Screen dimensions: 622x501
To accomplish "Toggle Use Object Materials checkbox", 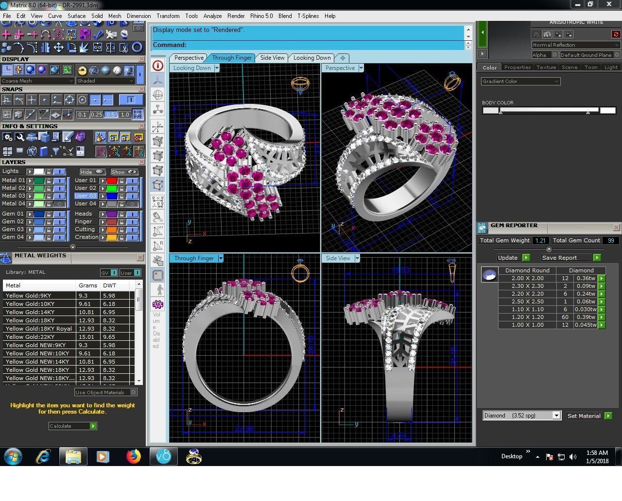I will 134,392.
